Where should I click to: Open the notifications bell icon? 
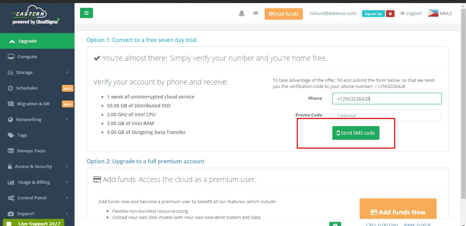242,13
